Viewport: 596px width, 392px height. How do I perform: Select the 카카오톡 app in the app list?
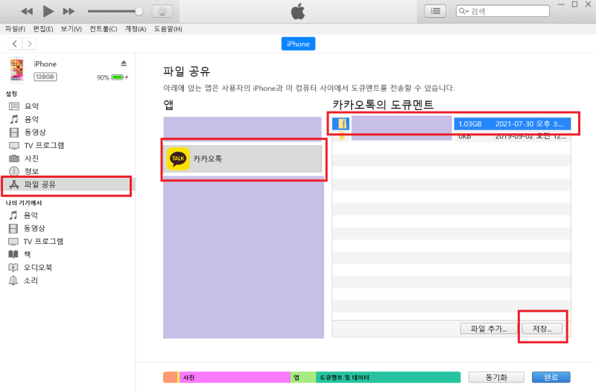click(x=243, y=158)
